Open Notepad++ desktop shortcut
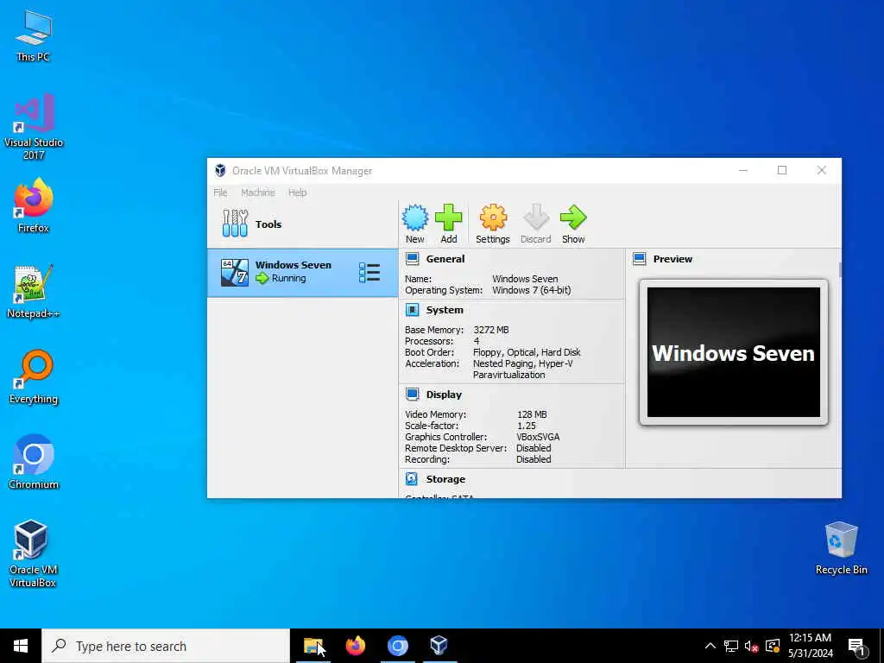 (x=34, y=291)
